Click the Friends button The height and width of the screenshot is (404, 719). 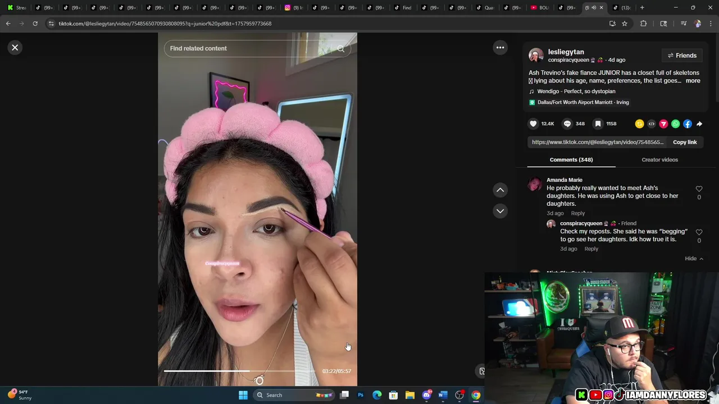click(x=681, y=56)
